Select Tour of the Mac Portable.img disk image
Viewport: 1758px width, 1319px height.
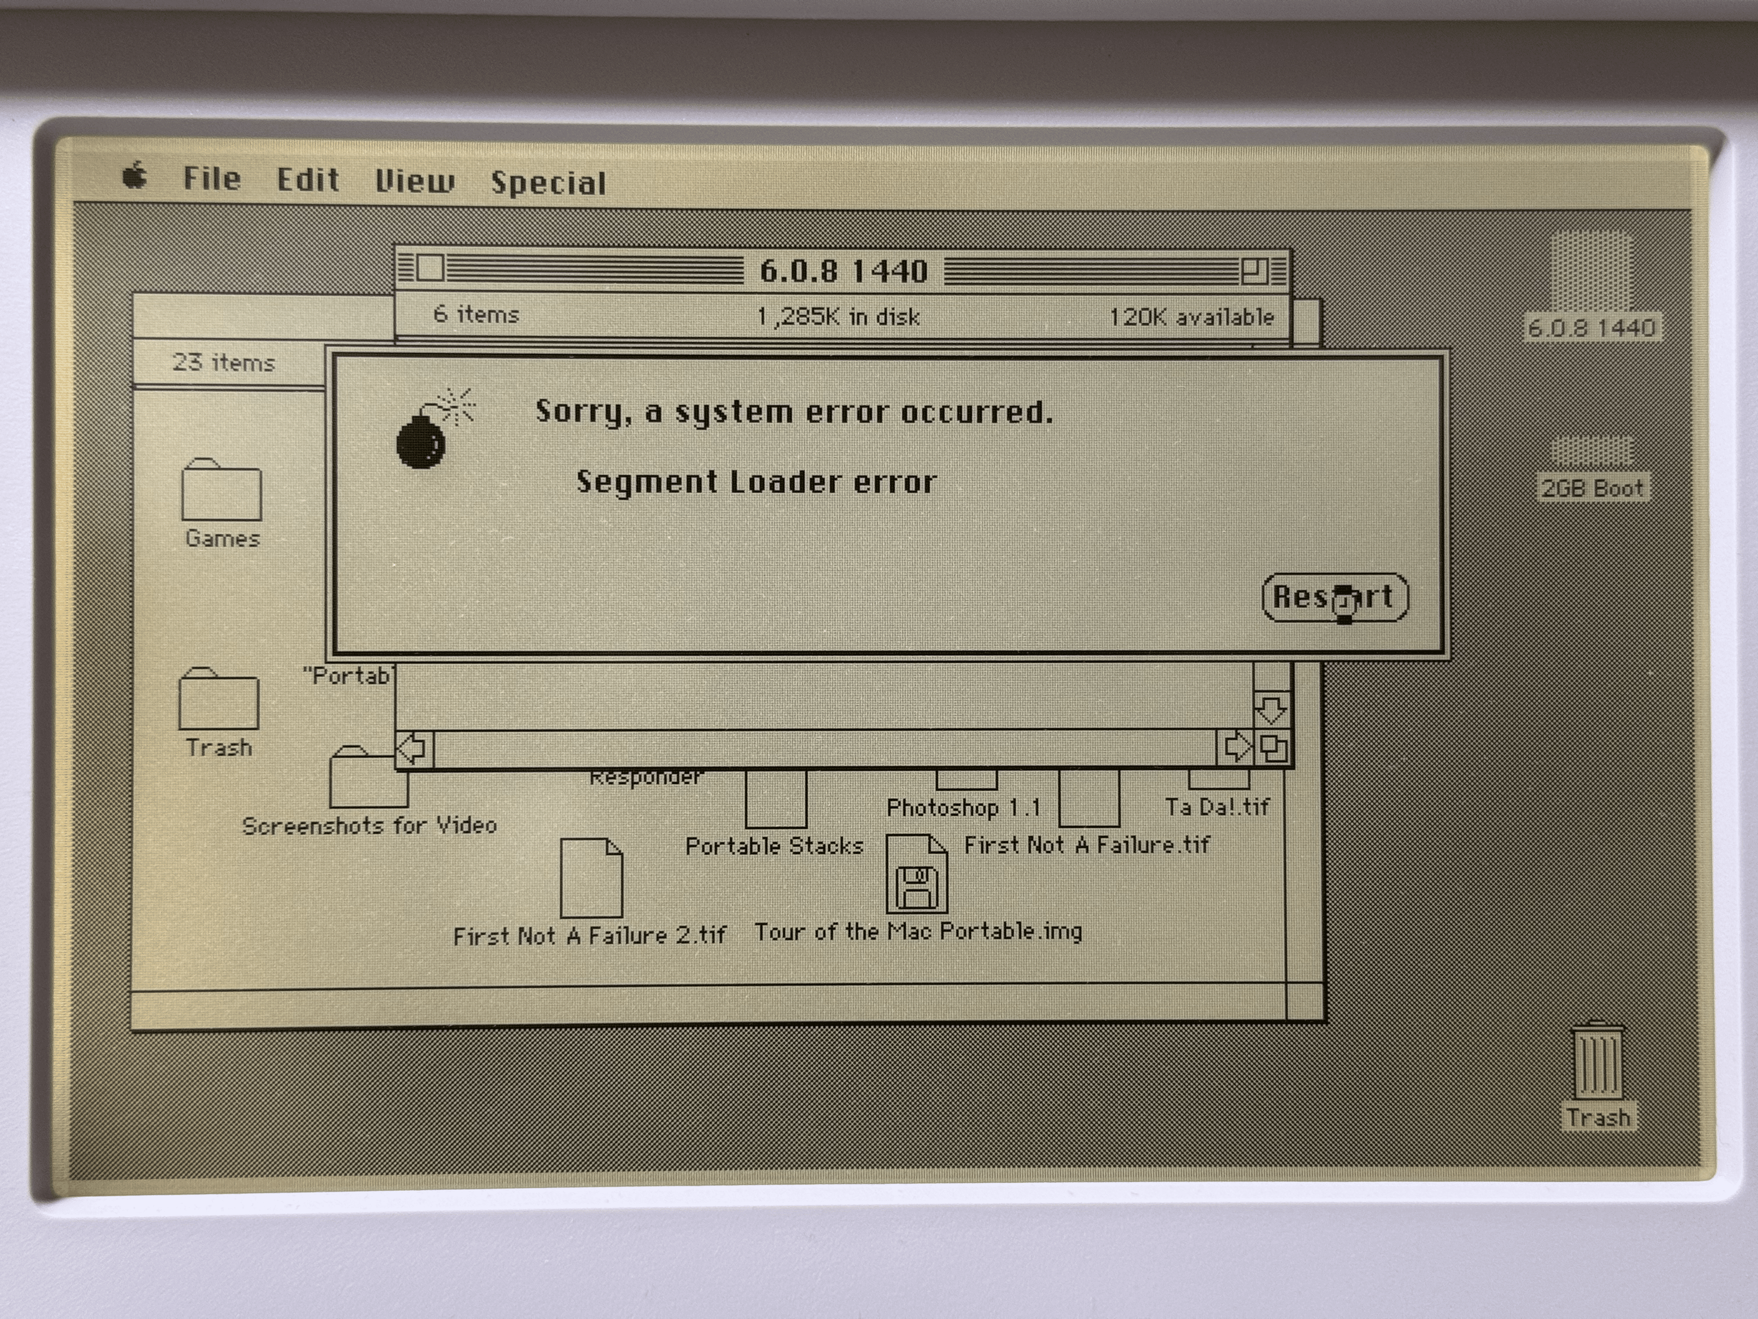click(x=916, y=875)
